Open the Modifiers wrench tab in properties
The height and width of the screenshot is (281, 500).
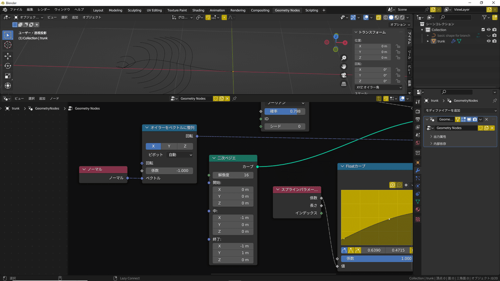tap(418, 170)
